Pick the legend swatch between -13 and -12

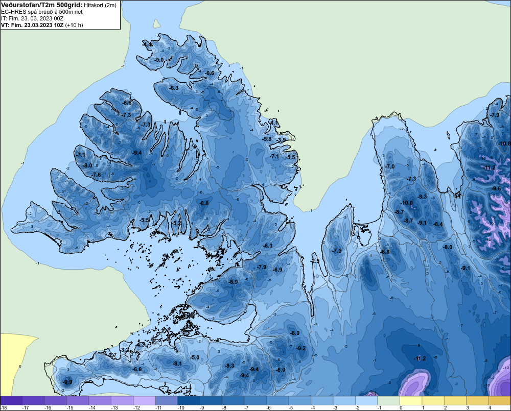[x=122, y=401]
